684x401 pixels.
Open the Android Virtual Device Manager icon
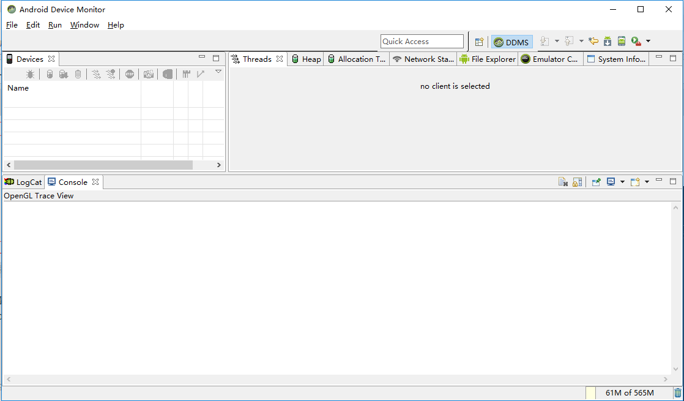[x=622, y=41]
